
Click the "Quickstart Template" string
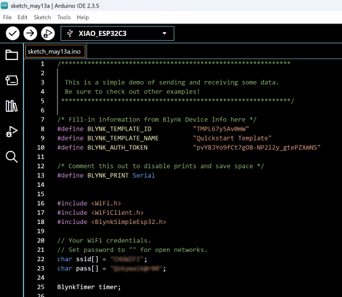pos(233,138)
